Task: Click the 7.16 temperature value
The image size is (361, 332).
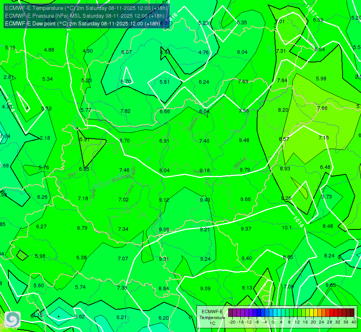Action: point(324,138)
